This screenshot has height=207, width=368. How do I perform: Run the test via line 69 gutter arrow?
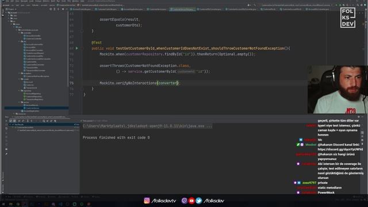tap(76, 48)
